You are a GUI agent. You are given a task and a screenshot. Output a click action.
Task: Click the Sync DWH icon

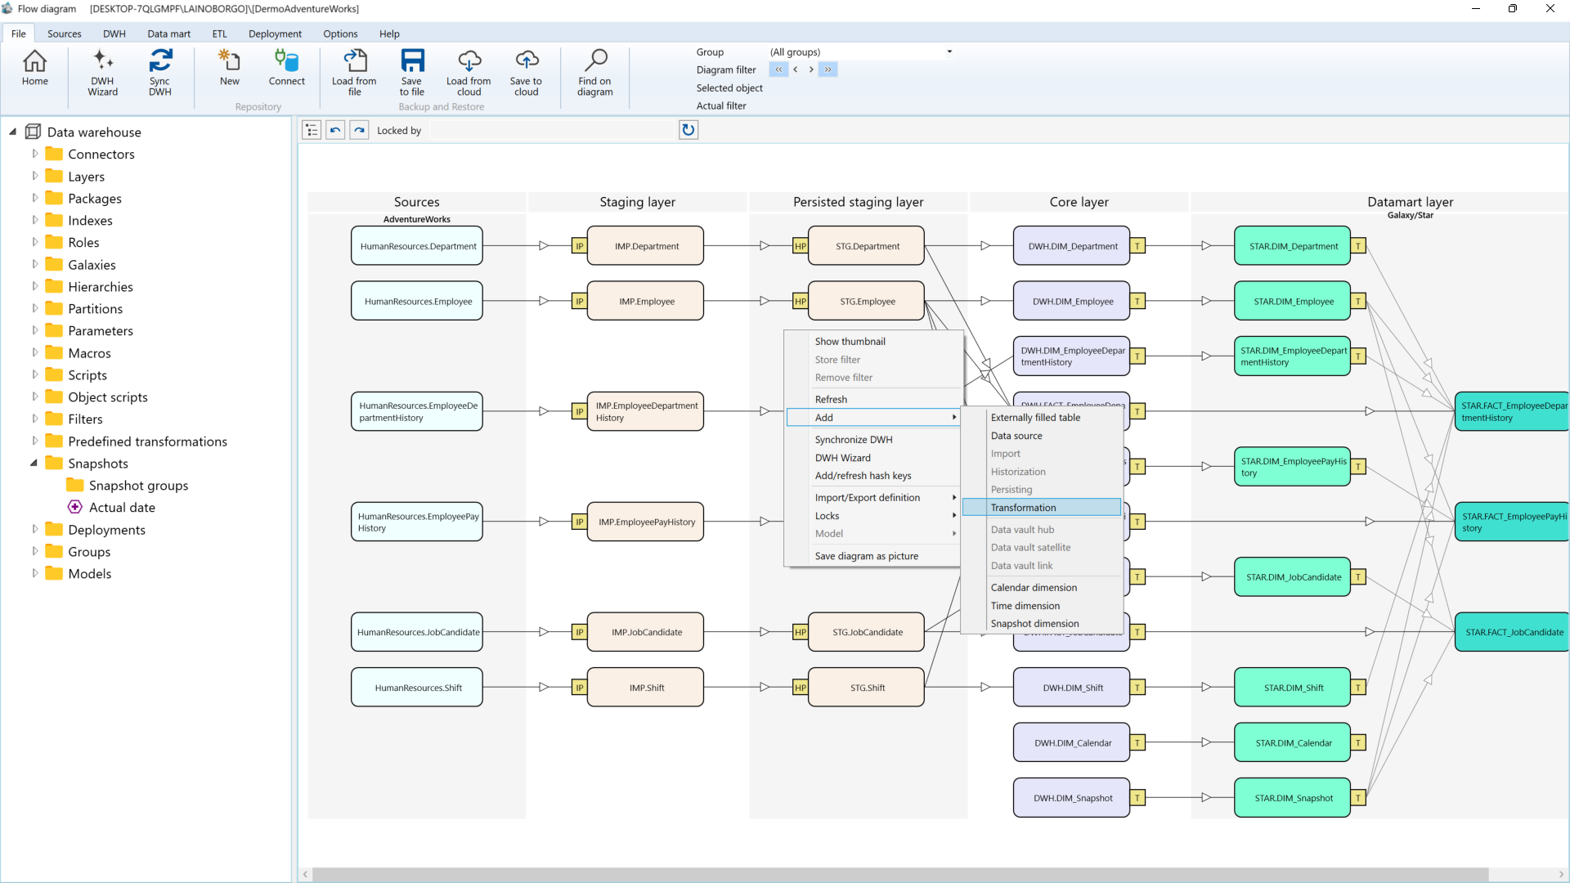[159, 73]
